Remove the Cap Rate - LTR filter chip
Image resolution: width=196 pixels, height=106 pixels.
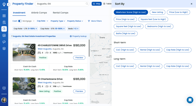click(x=36, y=29)
